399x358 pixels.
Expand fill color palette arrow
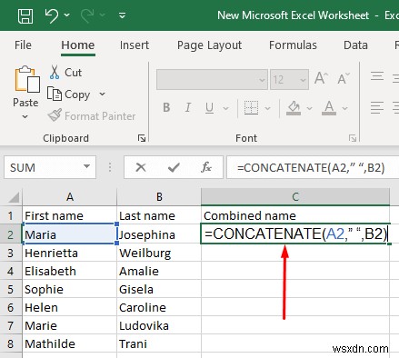click(309, 108)
